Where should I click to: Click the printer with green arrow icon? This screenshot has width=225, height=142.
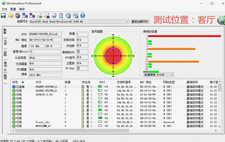point(39,15)
